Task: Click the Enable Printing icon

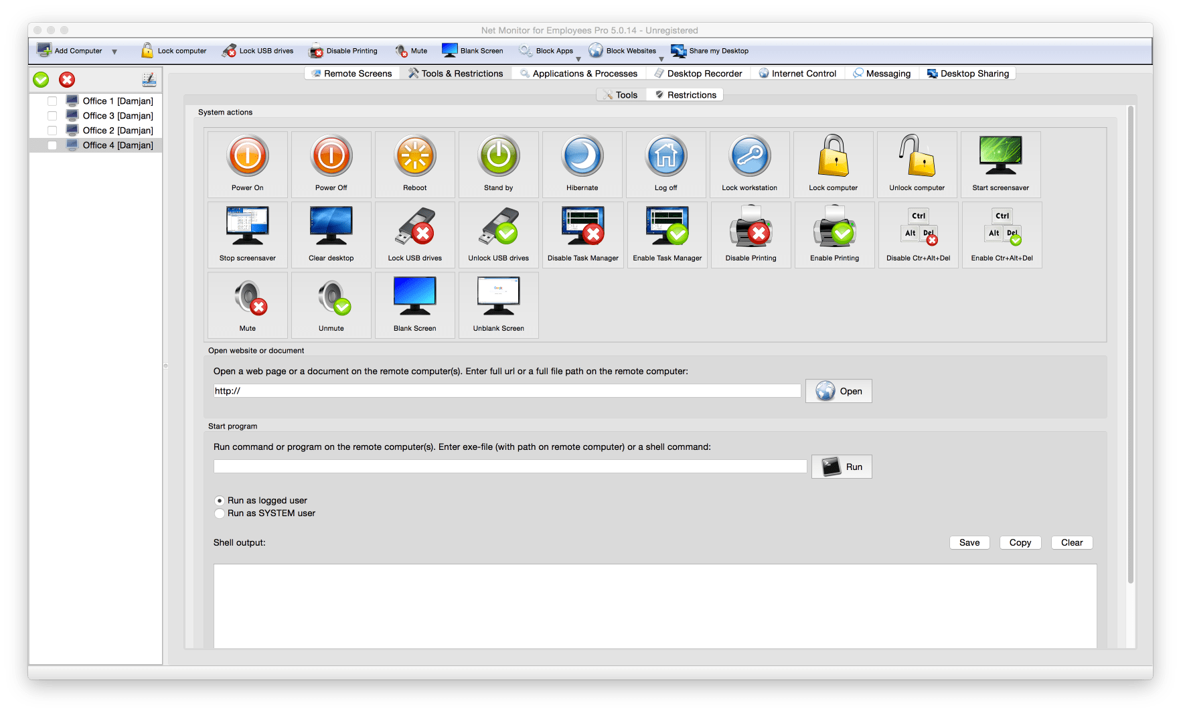Action: 834,226
